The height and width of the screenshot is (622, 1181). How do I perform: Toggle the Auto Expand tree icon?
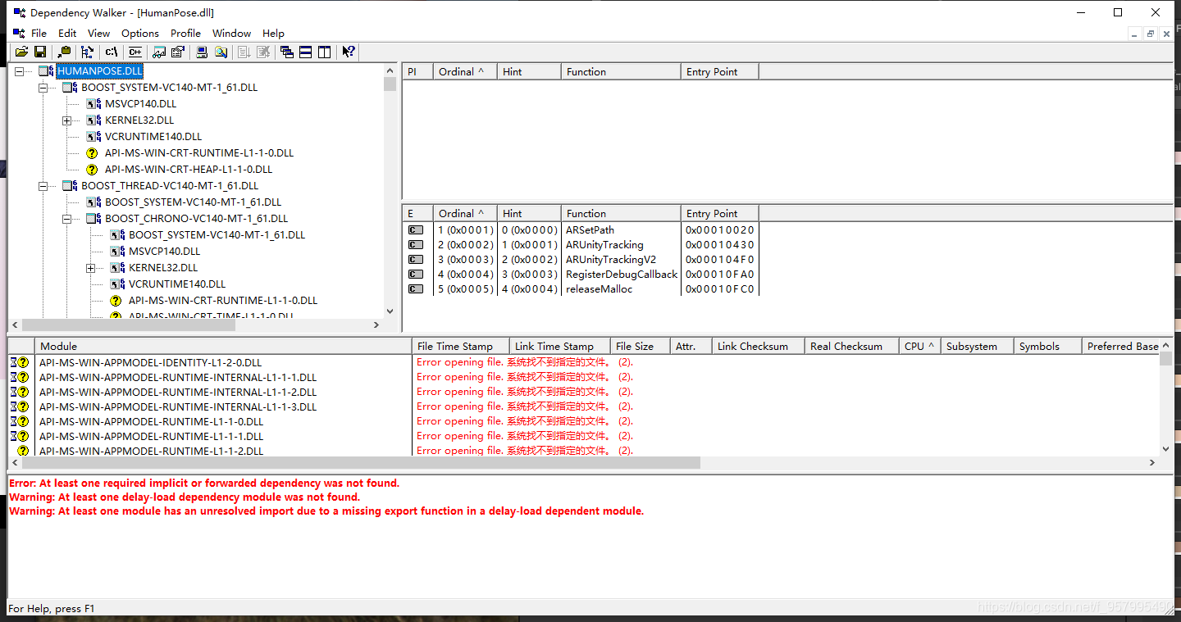[88, 52]
